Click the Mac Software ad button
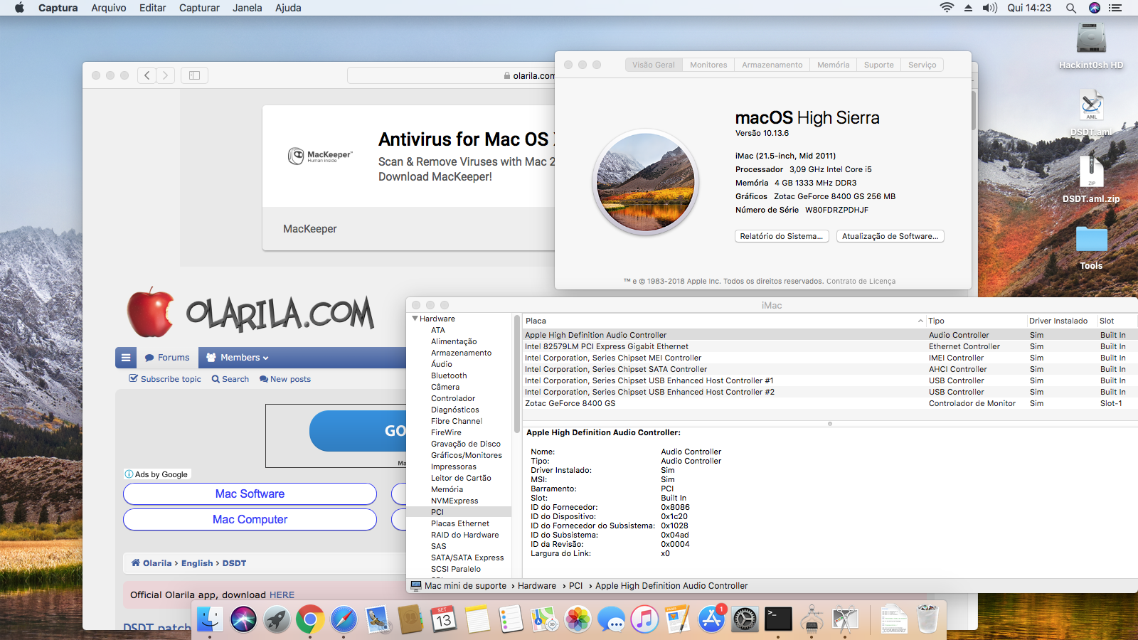This screenshot has height=640, width=1138. (250, 494)
